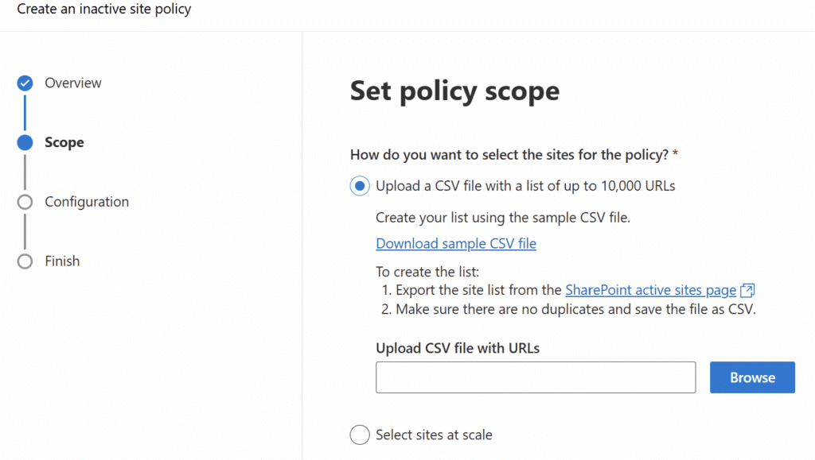Click the Finish step circle indicator
This screenshot has height=460, width=815.
click(25, 261)
